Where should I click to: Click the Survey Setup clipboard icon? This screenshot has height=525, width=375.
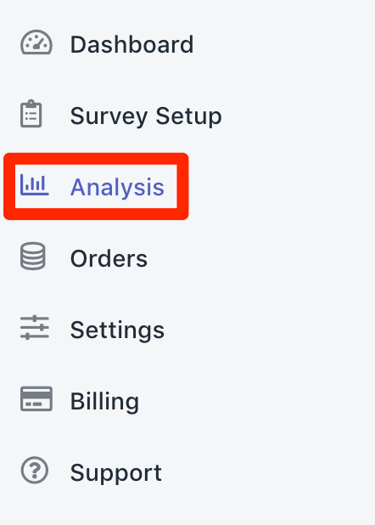click(31, 114)
